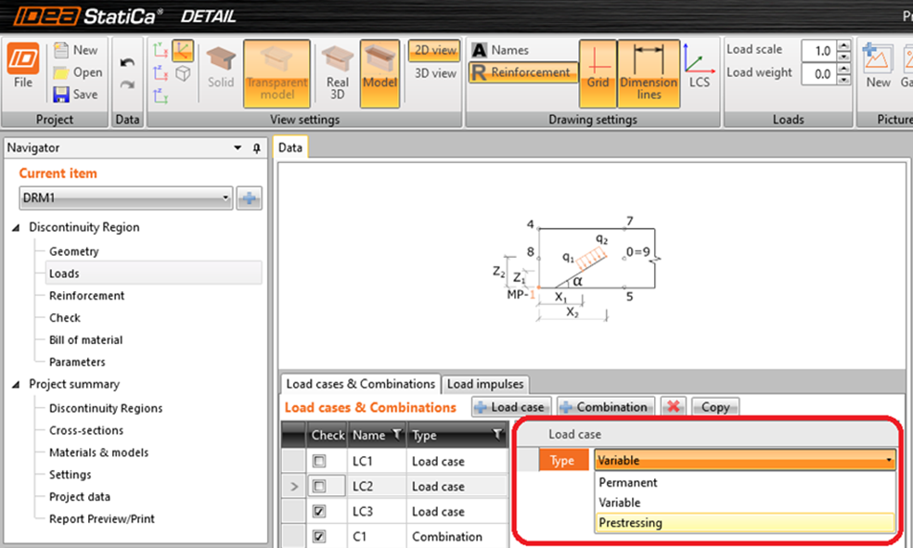Add new item with plus icon beside DRM1
The image size is (913, 548).
click(249, 198)
